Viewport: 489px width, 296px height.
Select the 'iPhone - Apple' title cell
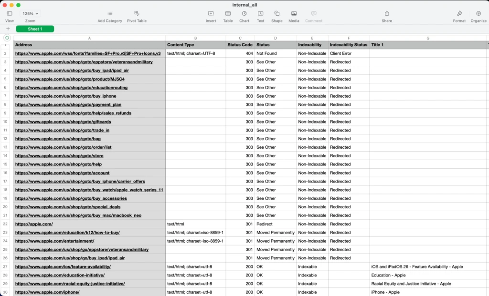[x=428, y=292]
